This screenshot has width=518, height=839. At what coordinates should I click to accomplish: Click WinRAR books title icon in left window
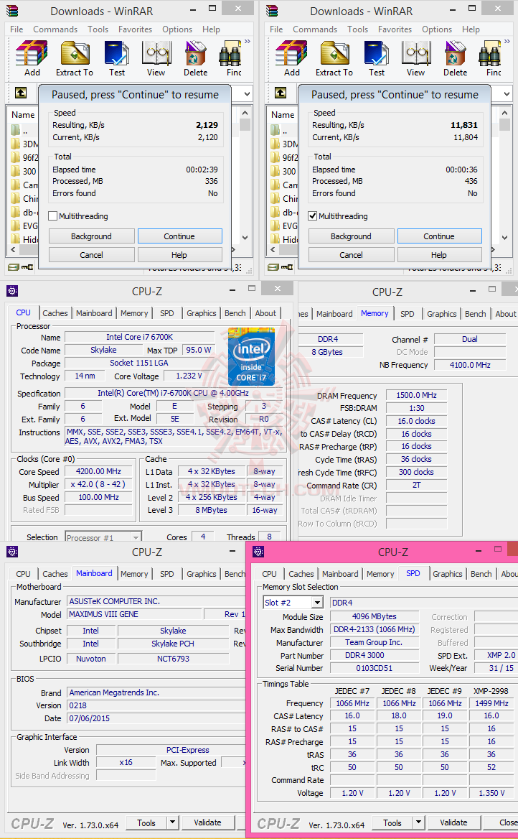pyautogui.click(x=11, y=10)
